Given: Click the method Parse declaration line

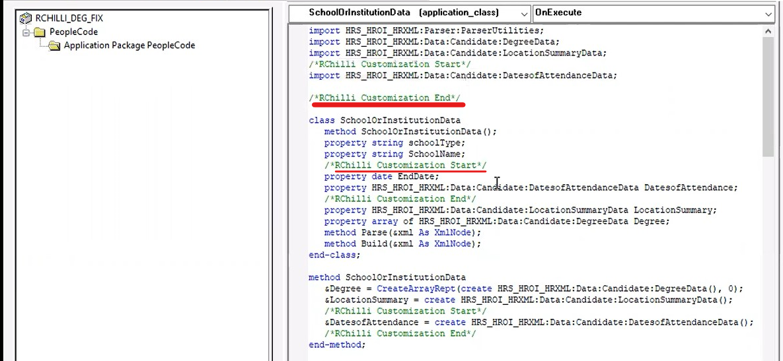Looking at the screenshot, I should point(402,232).
